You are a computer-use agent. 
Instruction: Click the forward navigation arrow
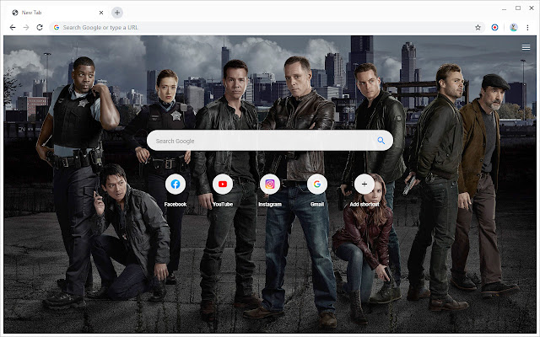pos(26,27)
